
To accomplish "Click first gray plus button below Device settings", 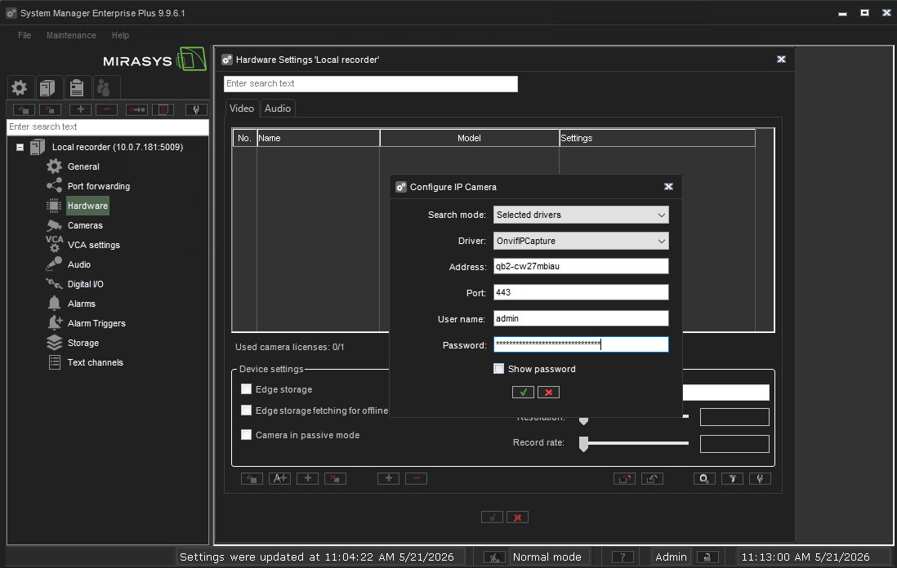I will pos(308,478).
